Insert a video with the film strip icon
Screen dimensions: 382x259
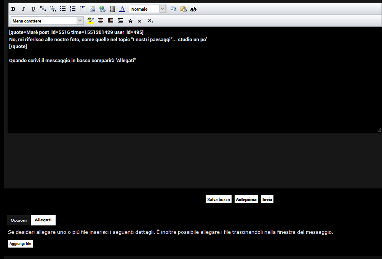pyautogui.click(x=112, y=8)
